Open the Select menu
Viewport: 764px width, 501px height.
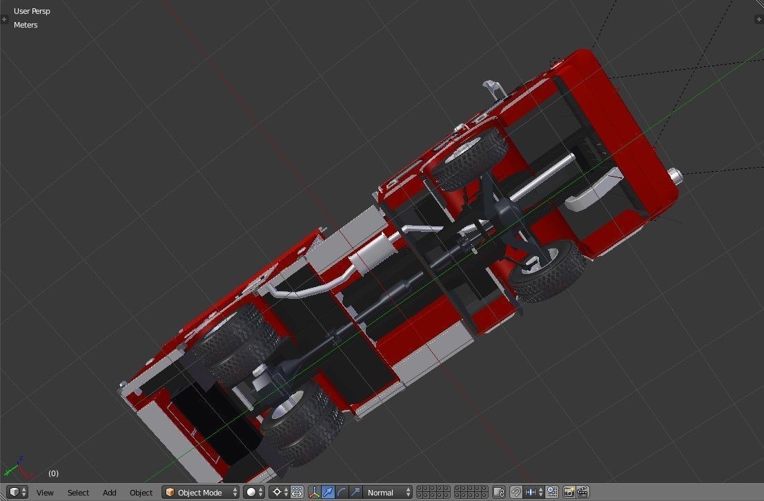click(x=78, y=493)
